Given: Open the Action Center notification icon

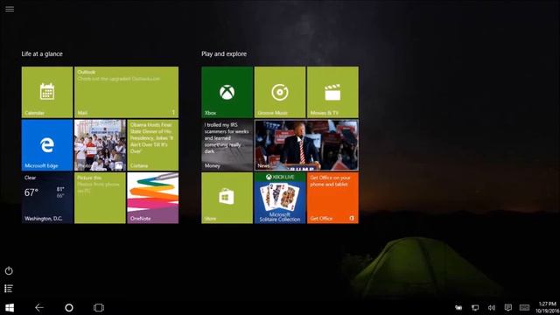Looking at the screenshot, I should (507, 307).
